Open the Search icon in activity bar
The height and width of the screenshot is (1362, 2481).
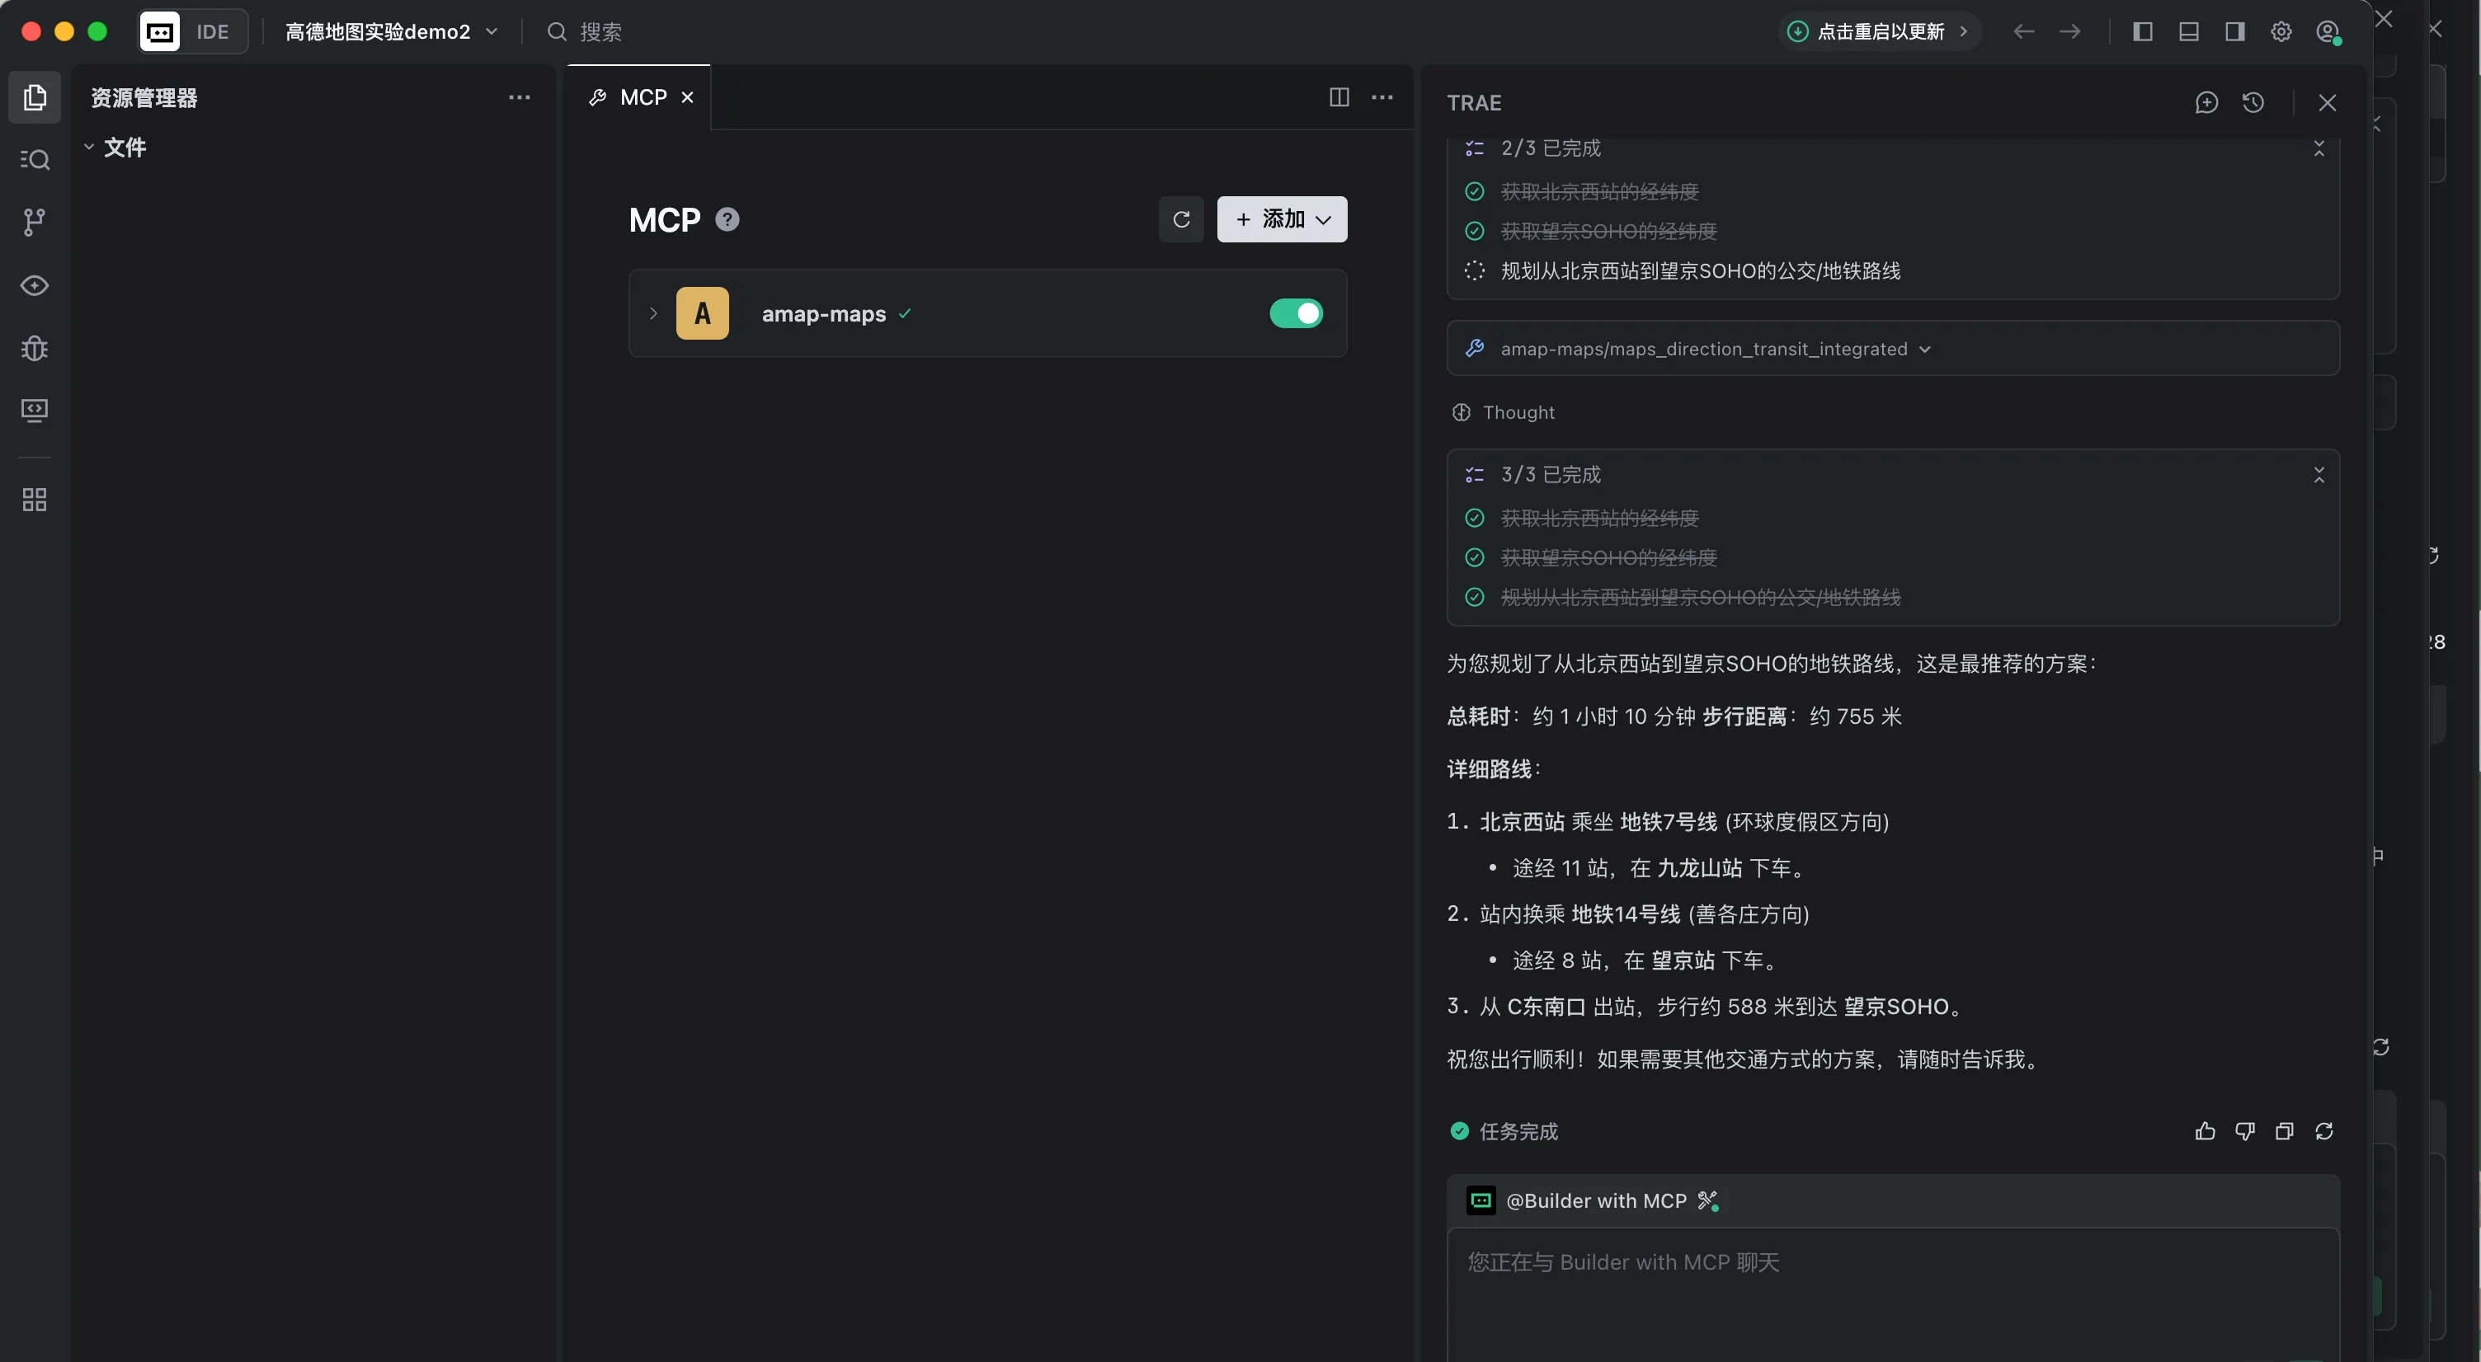click(35, 160)
